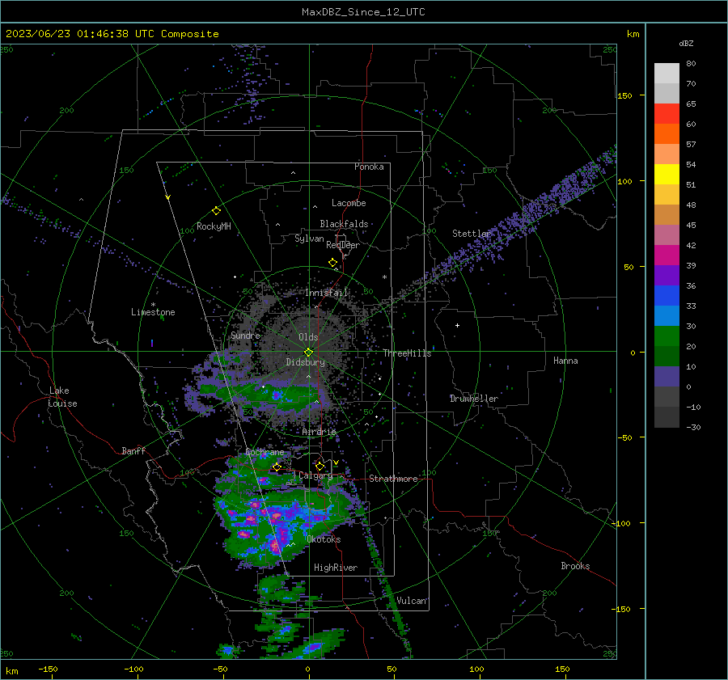This screenshot has height=680, width=728.
Task: Click the Stettler town label
Action: click(472, 234)
